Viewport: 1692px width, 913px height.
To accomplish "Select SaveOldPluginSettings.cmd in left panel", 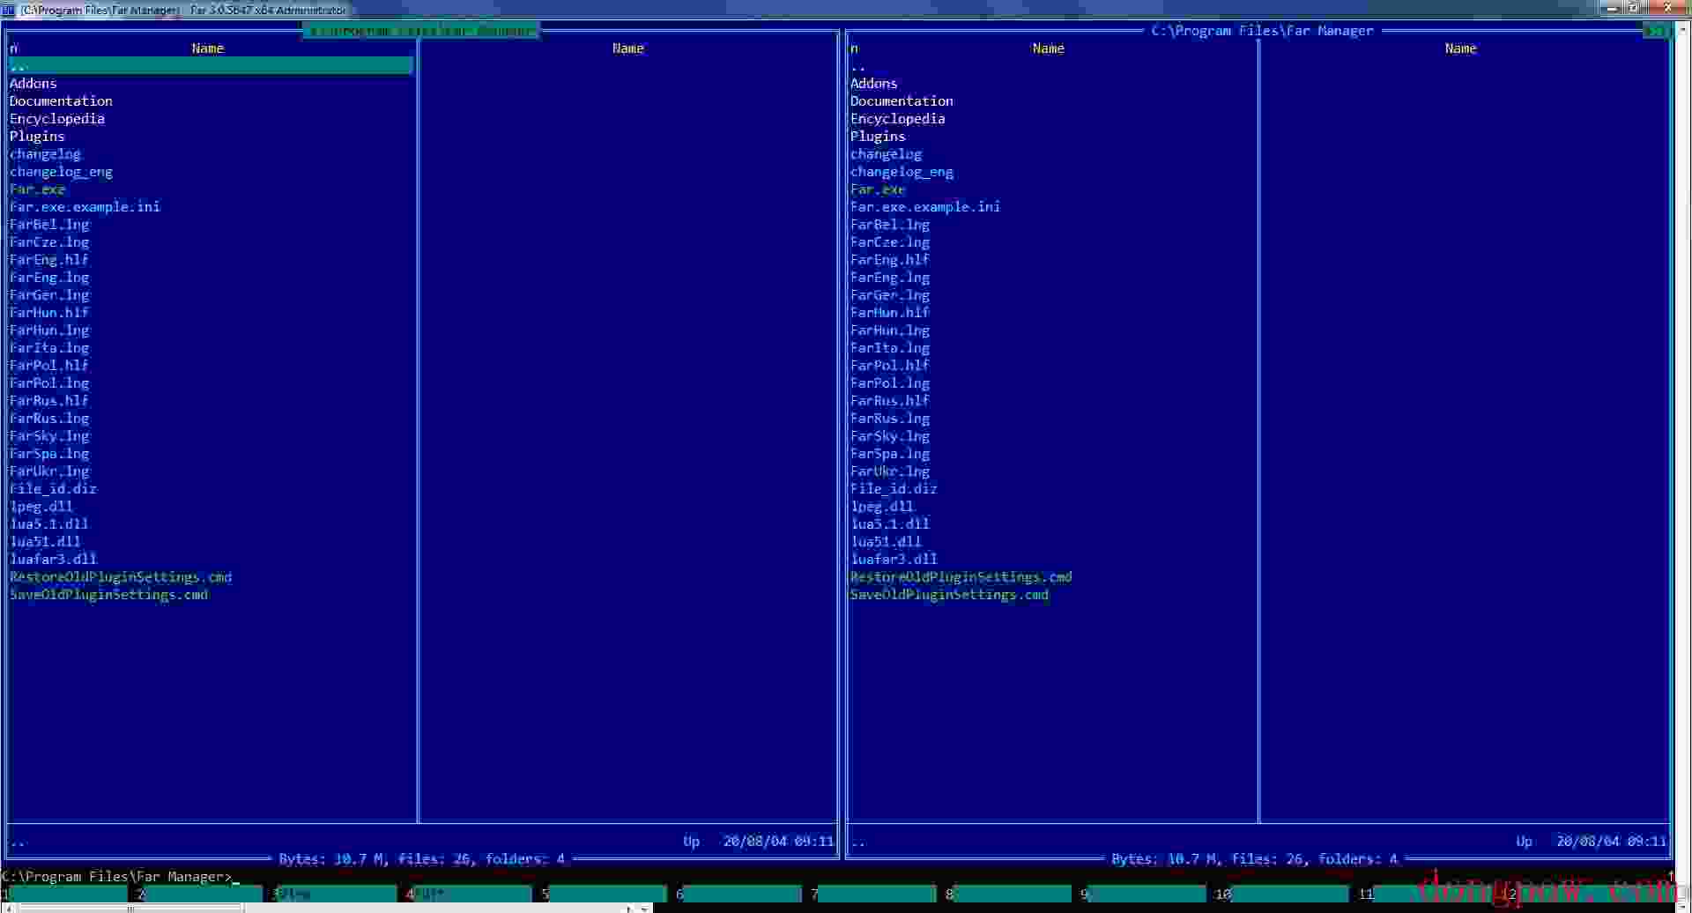I will pos(109,595).
